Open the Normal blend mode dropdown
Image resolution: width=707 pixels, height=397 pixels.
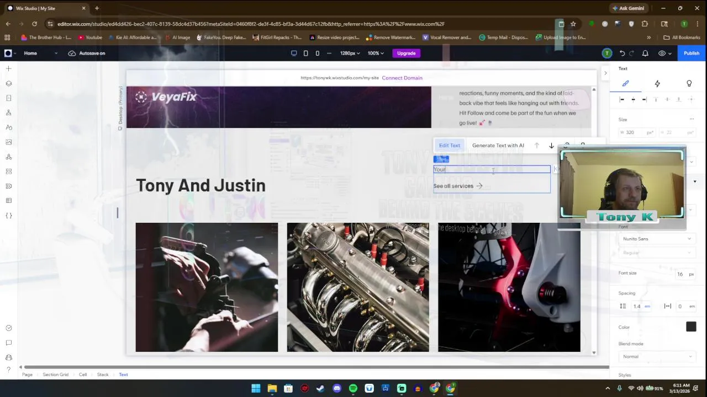tap(657, 357)
